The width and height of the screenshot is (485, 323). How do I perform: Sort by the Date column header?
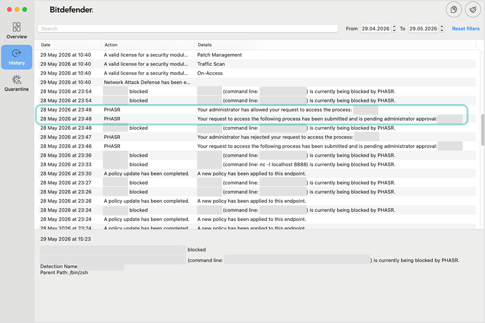point(46,45)
